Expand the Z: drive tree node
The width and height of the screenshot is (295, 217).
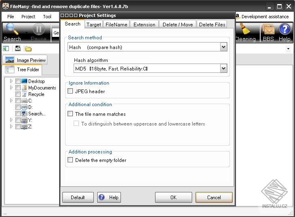pos(11,126)
